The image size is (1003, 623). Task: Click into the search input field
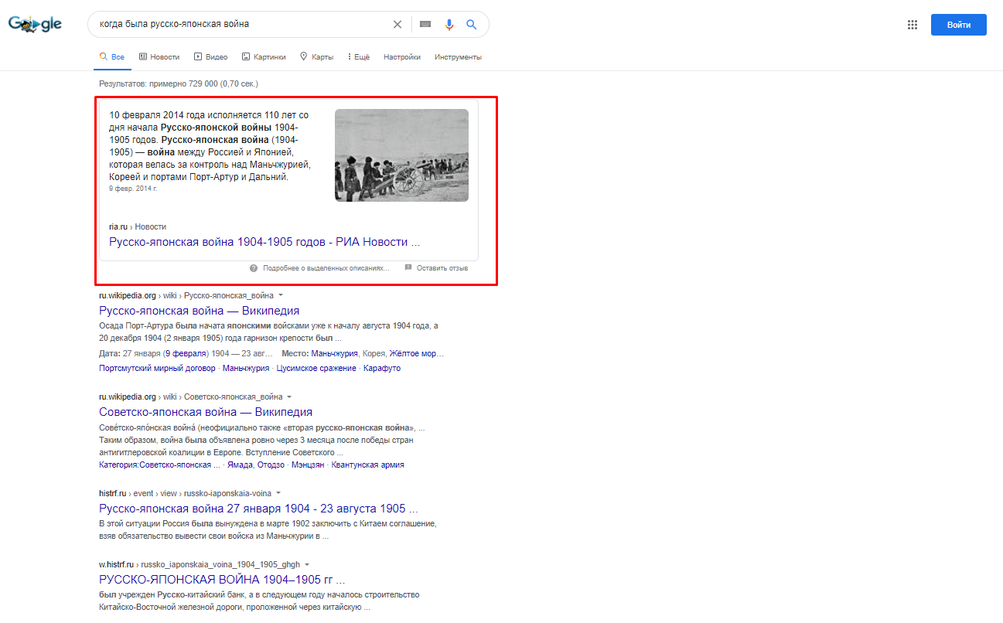(240, 25)
